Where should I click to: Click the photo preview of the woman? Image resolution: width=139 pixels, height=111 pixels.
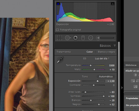click(x=24, y=64)
